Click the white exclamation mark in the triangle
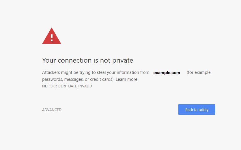This screenshot has width=241, height=150. tap(52, 37)
